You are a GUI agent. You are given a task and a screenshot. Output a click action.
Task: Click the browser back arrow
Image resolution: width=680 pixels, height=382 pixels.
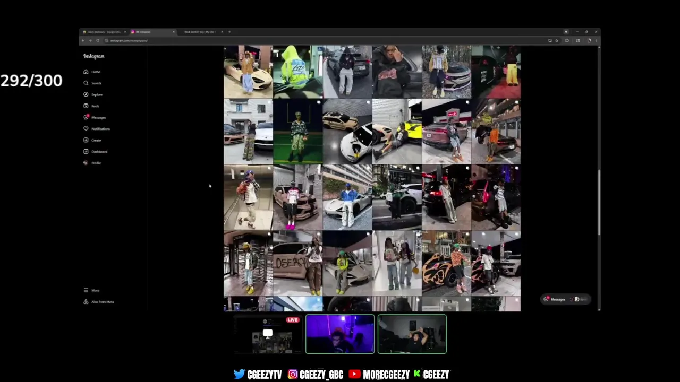(83, 40)
